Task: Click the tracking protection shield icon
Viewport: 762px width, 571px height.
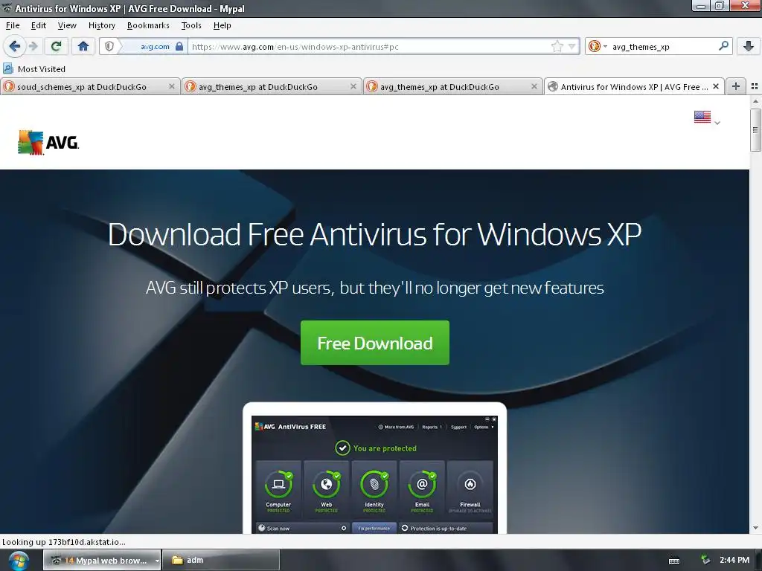Action: (109, 47)
